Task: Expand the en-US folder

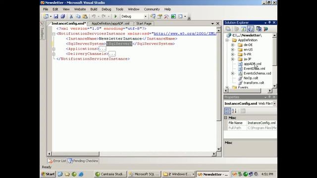Action: (233, 49)
